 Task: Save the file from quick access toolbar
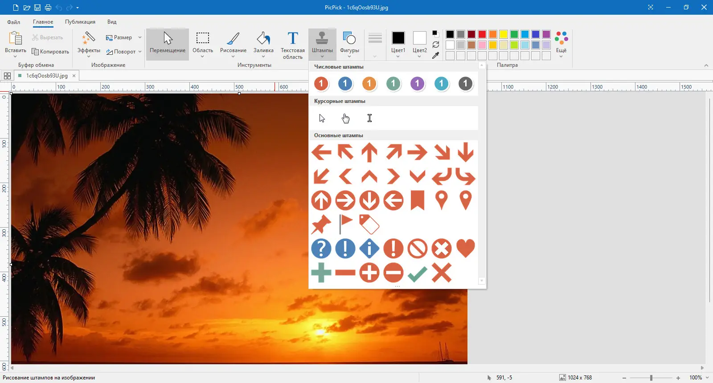point(37,8)
